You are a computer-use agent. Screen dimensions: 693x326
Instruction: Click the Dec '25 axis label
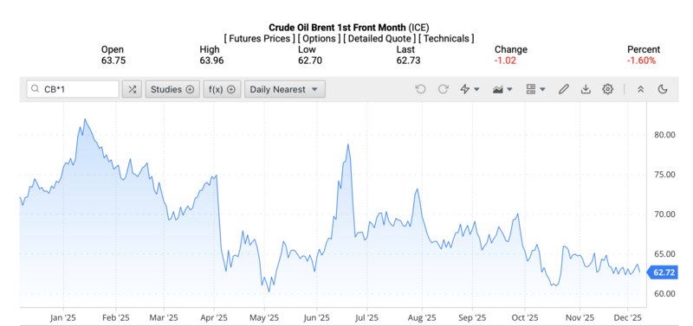[628, 317]
